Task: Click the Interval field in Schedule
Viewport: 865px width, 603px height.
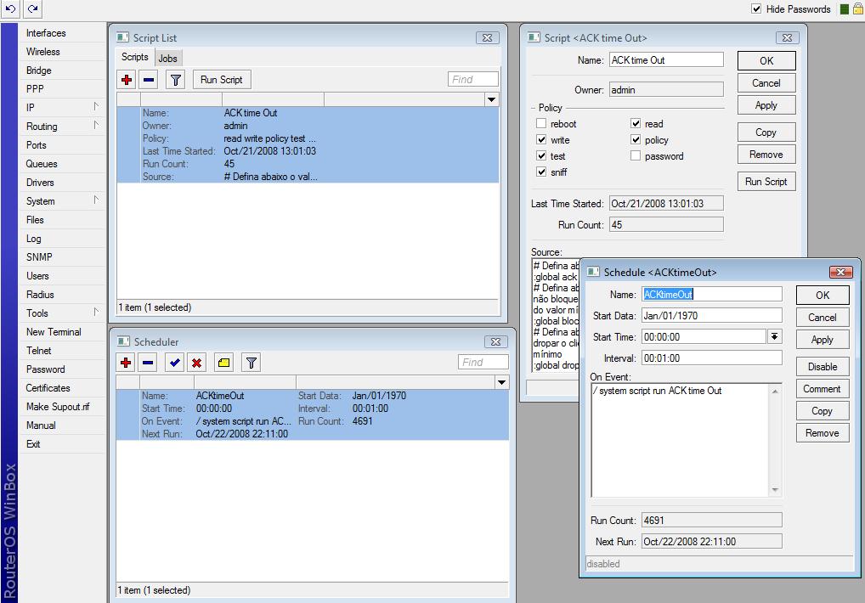Action: coord(710,358)
